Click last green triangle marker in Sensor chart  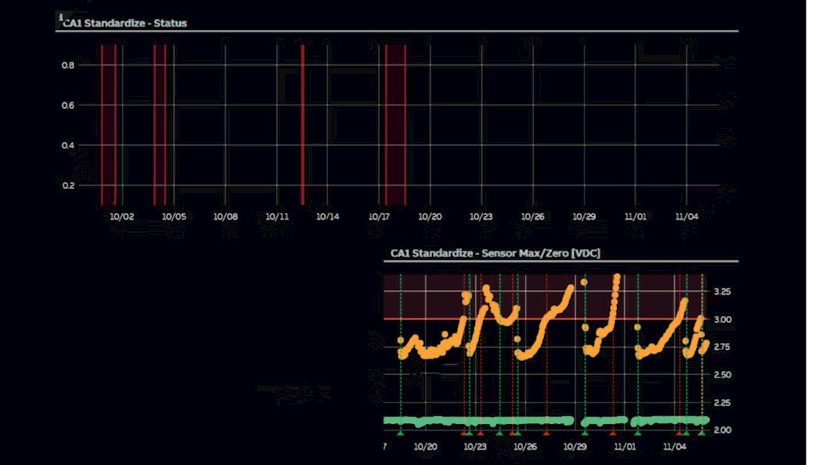coord(702,432)
